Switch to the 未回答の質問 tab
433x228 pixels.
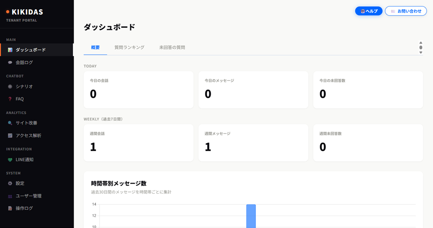172,47
